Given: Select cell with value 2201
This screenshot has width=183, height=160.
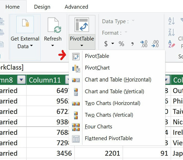Looking at the screenshot, I should click(99, 153).
